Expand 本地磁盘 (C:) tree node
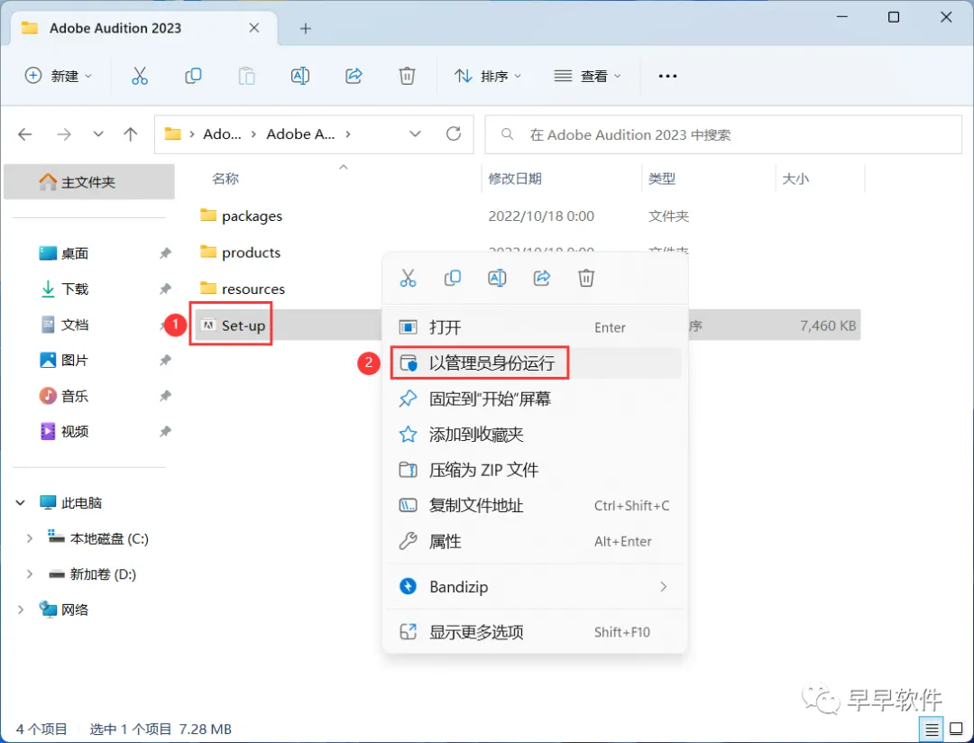 (29, 538)
